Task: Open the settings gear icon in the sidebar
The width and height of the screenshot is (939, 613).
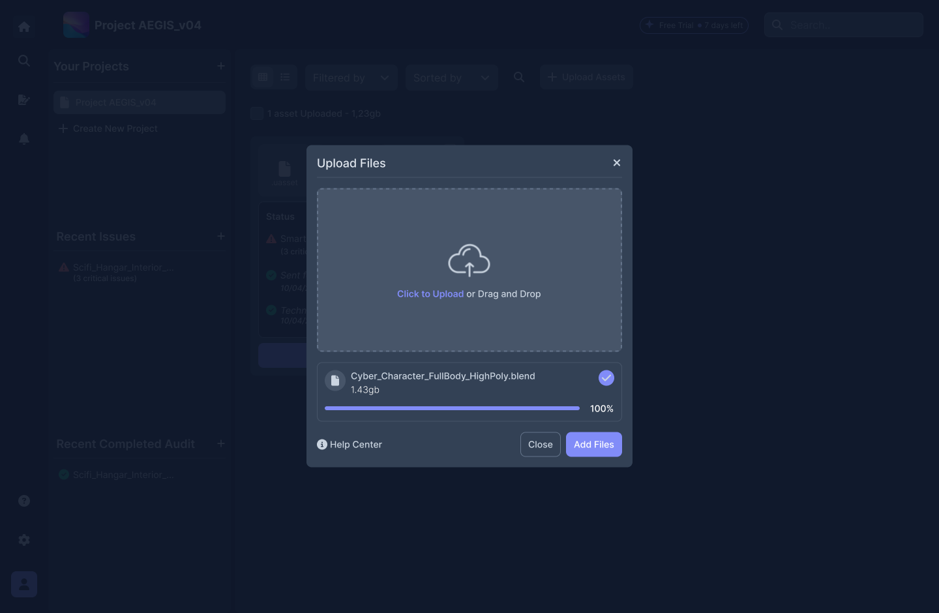Action: pos(24,540)
